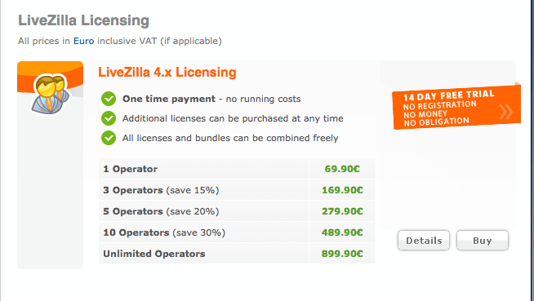The width and height of the screenshot is (534, 301).
Task: Click green checkmark beside Additional licenses
Action: click(x=109, y=118)
